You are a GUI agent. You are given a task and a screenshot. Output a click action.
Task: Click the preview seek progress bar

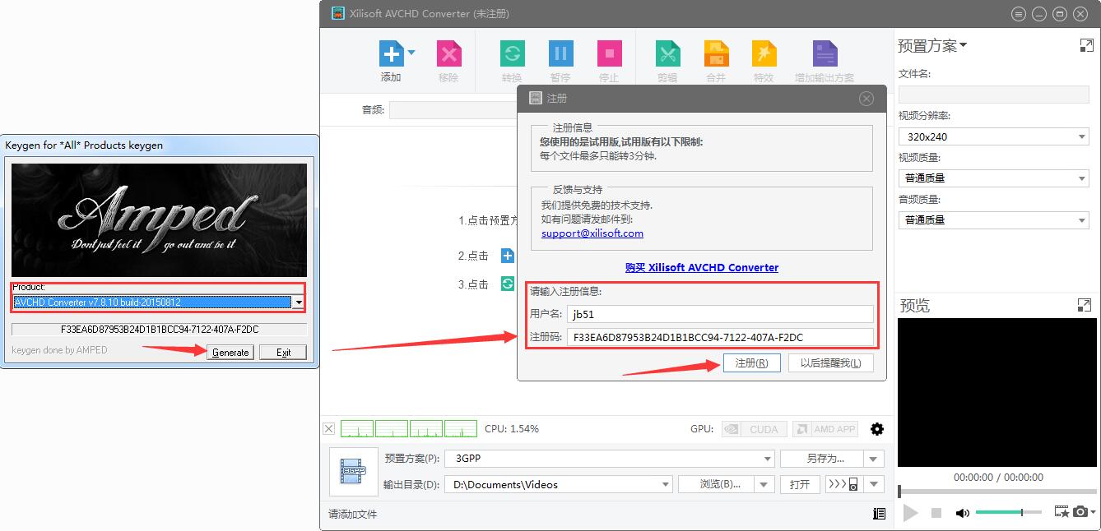996,492
